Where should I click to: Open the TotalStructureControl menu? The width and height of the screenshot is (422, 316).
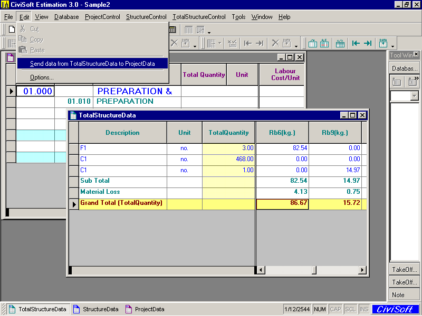pyautogui.click(x=199, y=17)
